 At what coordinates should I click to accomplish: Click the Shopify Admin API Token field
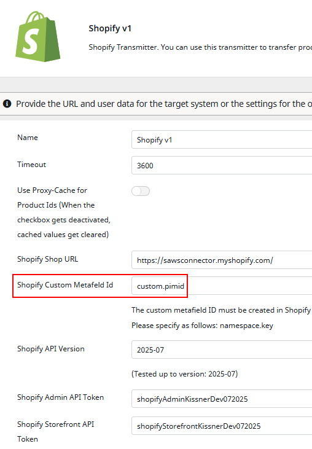(x=222, y=399)
